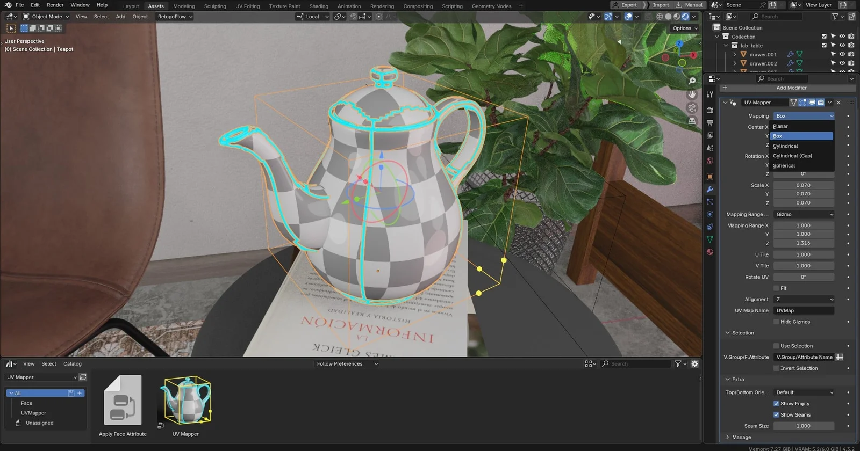Viewport: 860px width, 451px height.
Task: Open the RetopoFlow menu button
Action: (175, 17)
